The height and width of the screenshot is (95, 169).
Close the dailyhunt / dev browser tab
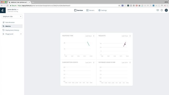coord(29,2)
